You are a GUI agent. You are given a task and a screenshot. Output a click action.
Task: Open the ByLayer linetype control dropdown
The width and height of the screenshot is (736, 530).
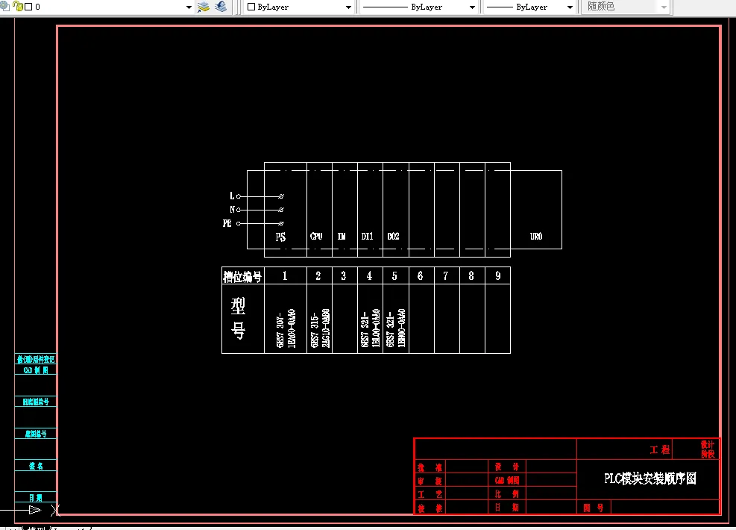click(x=472, y=7)
